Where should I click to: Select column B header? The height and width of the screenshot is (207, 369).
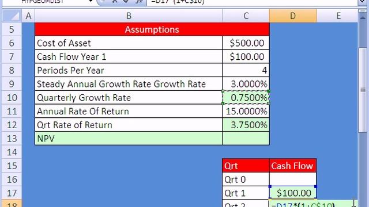(x=129, y=16)
